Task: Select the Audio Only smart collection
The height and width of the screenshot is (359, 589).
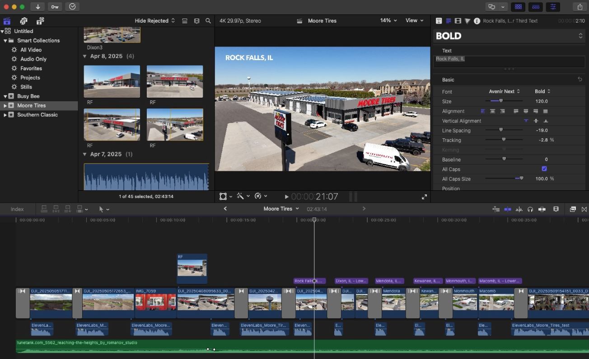Action: 33,59
